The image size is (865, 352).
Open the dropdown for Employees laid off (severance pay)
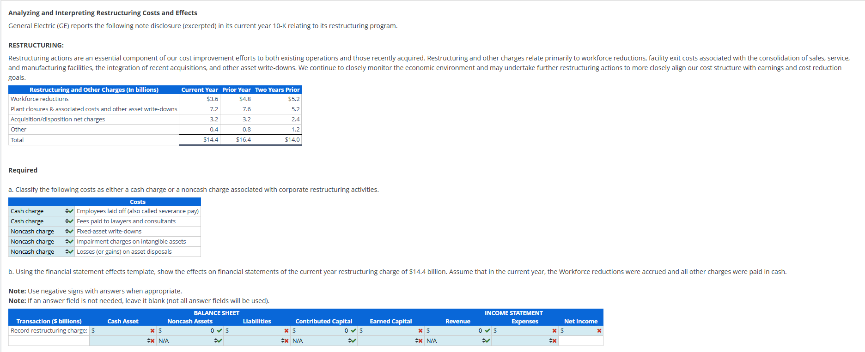42,211
